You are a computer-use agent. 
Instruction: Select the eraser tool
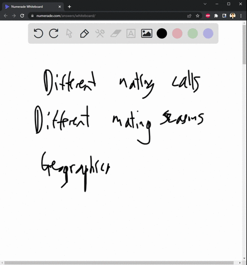(x=116, y=33)
